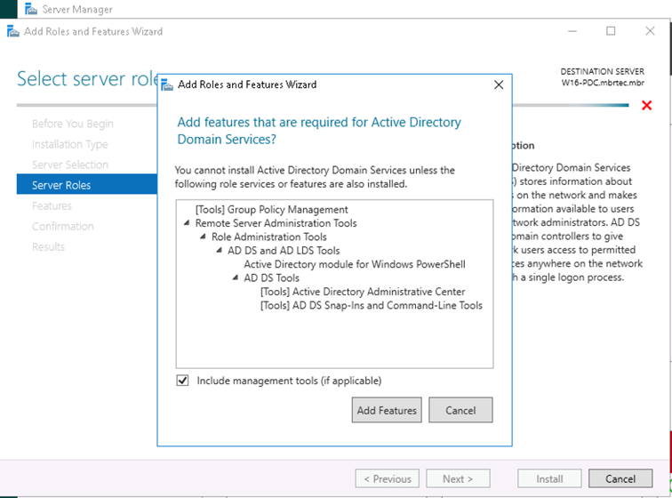The height and width of the screenshot is (498, 672).
Task: Open the Server Roles wizard step
Action: pyautogui.click(x=87, y=185)
